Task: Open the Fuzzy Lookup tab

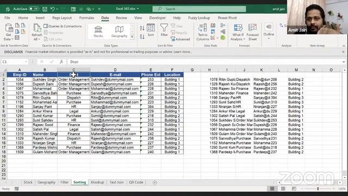Action: [199, 18]
